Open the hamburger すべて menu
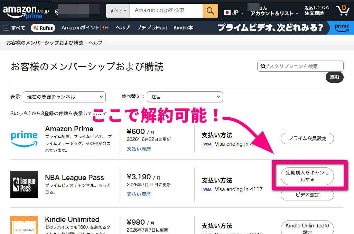 14,28
